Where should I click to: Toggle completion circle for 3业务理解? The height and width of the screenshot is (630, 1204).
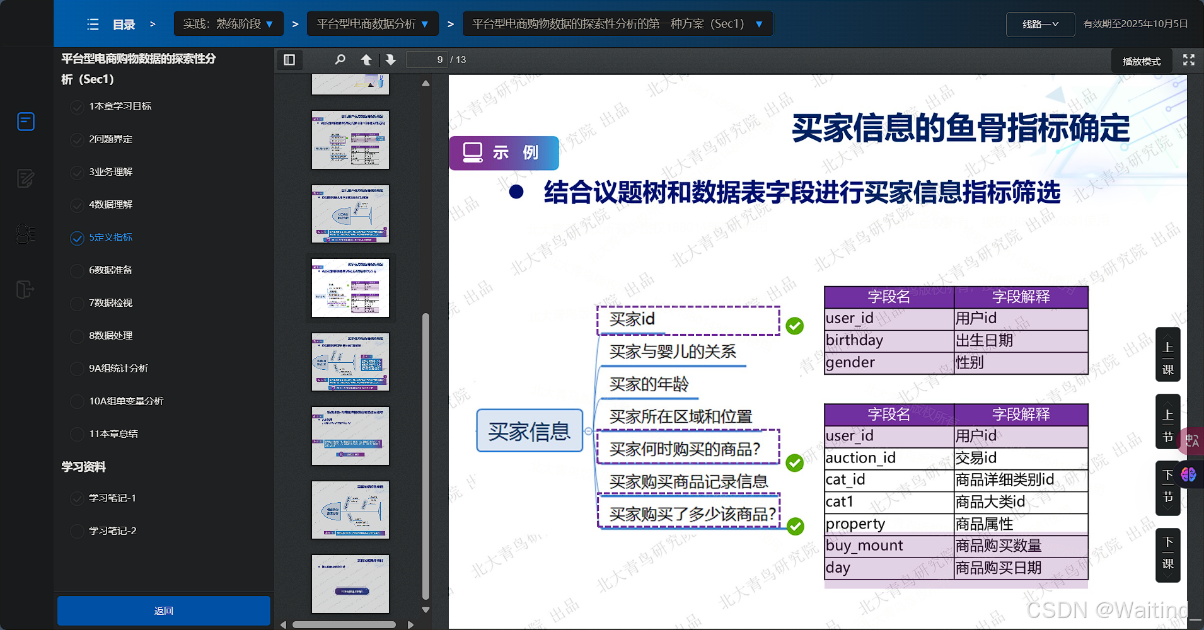(x=77, y=173)
